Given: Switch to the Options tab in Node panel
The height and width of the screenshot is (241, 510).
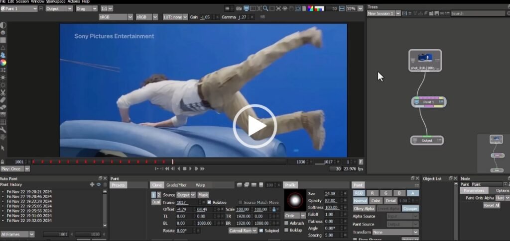Looking at the screenshot, I should 502,190.
